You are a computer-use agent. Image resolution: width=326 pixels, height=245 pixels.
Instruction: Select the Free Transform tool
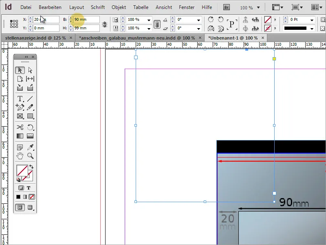[30, 127]
